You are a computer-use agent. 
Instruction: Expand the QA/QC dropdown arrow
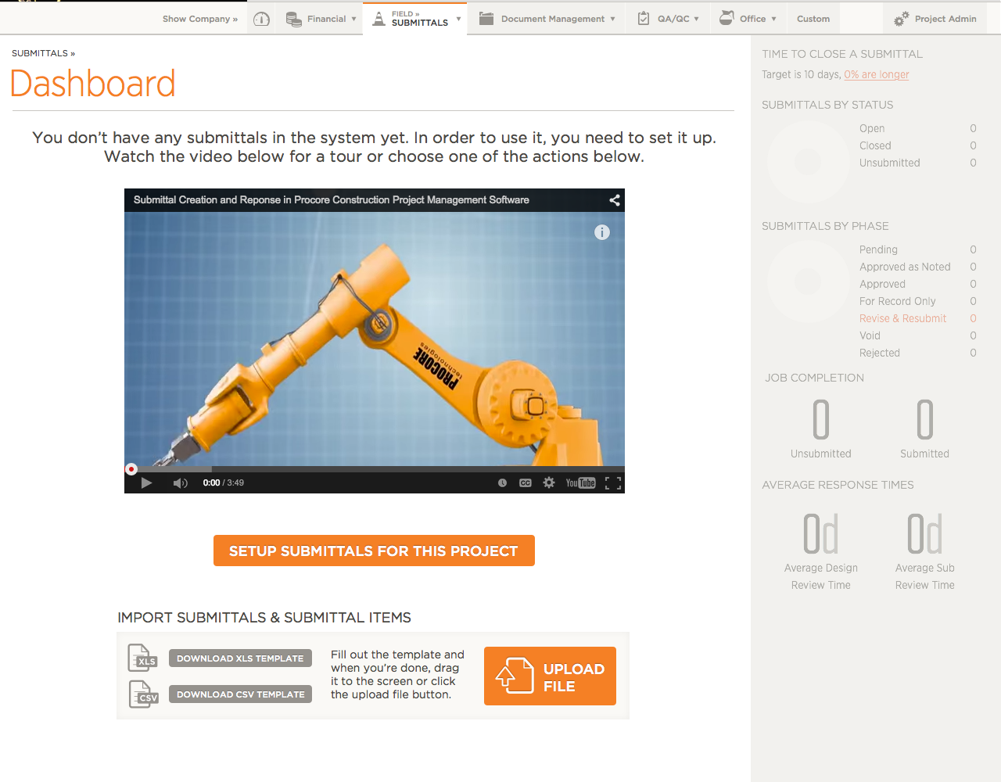click(x=696, y=19)
